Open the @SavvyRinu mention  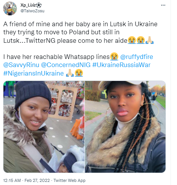(21, 65)
